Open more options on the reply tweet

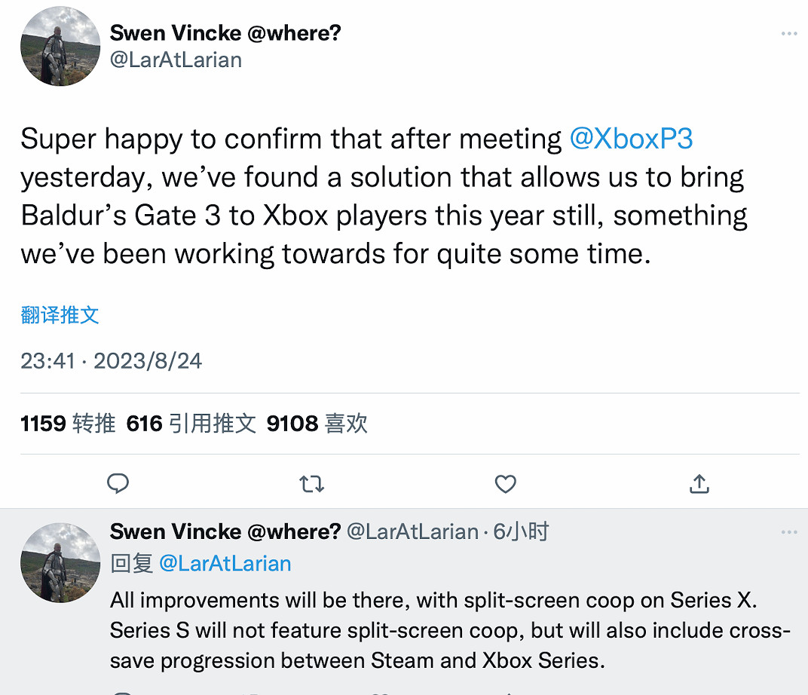coord(788,532)
